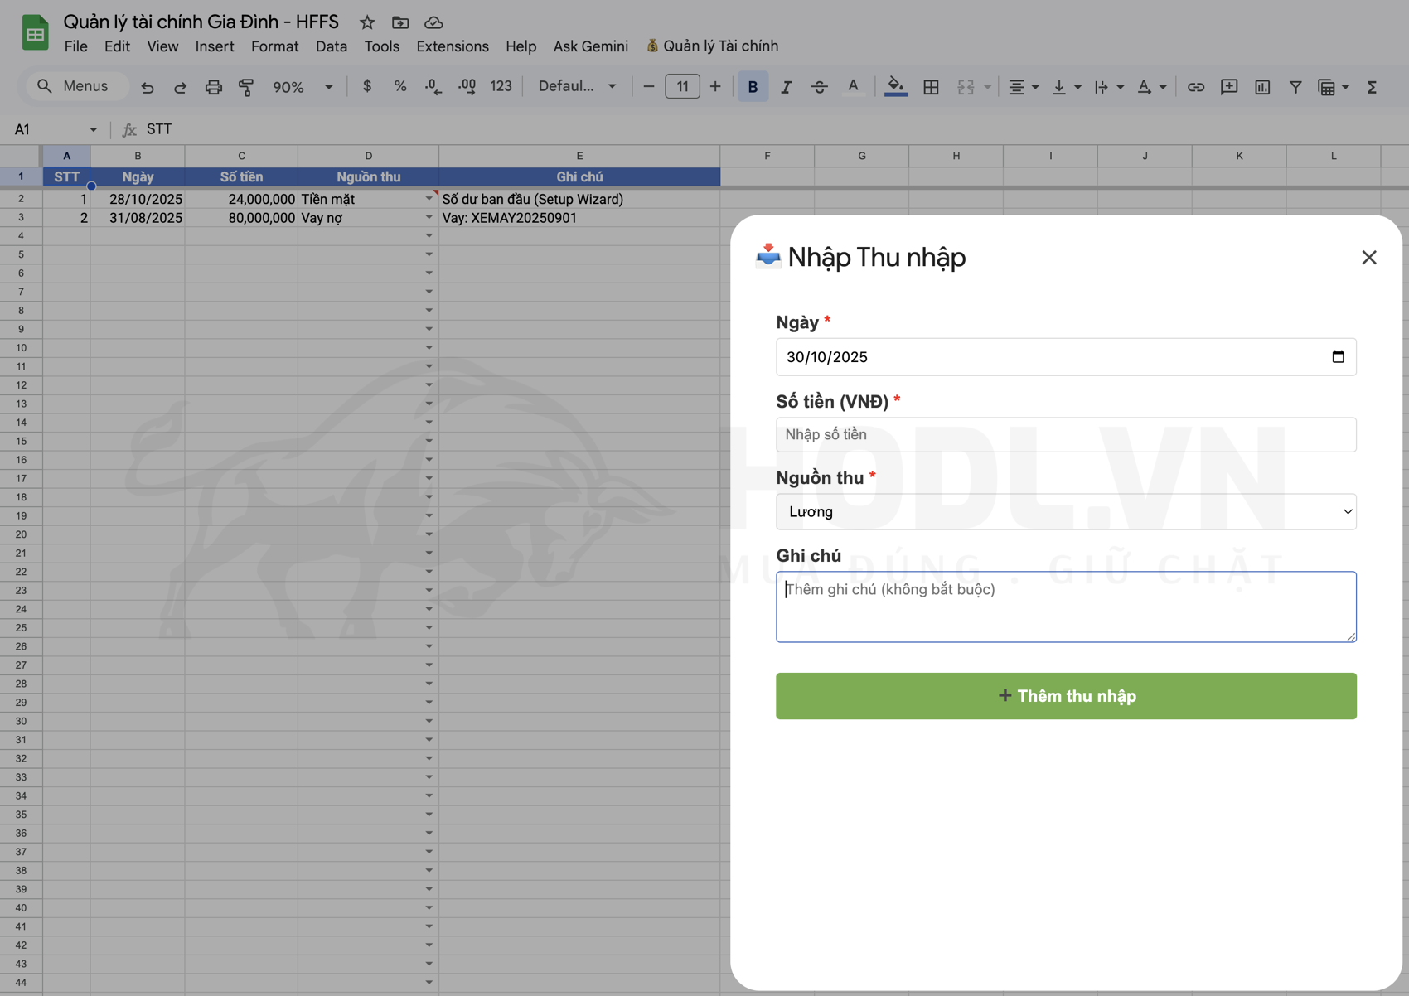Viewport: 1409px width, 996px height.
Task: Open the Extensions menu
Action: pyautogui.click(x=452, y=46)
